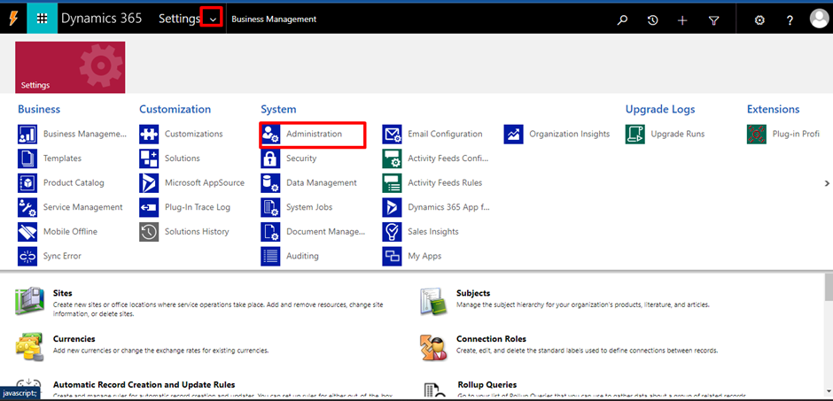Open the Solutions icon
Image resolution: width=833 pixels, height=401 pixels.
[x=149, y=158]
